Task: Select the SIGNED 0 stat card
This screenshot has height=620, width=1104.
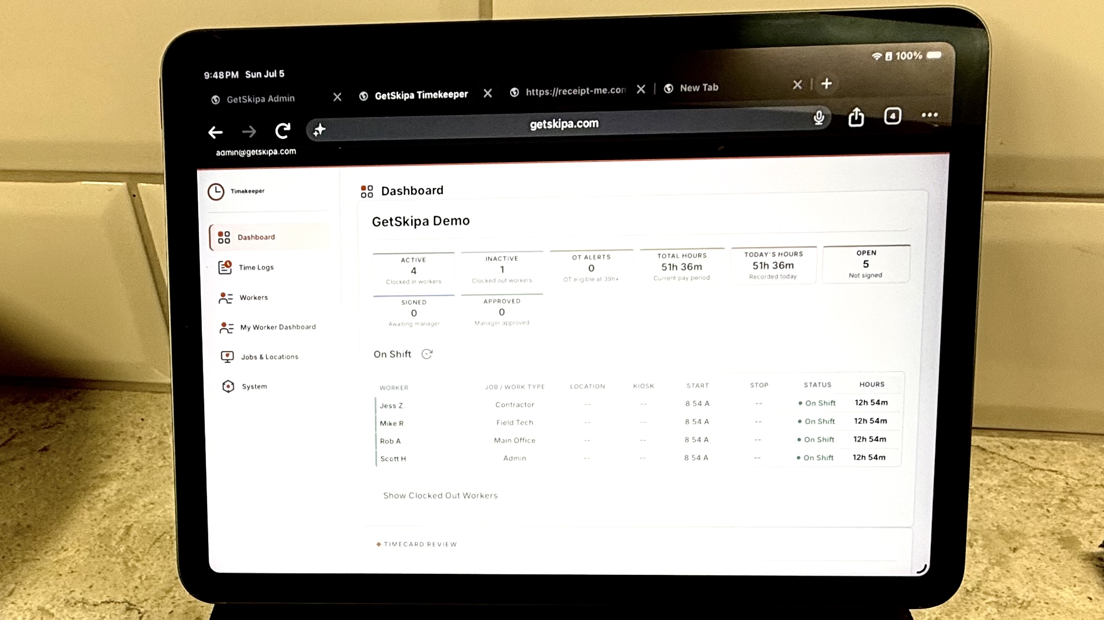Action: tap(414, 313)
